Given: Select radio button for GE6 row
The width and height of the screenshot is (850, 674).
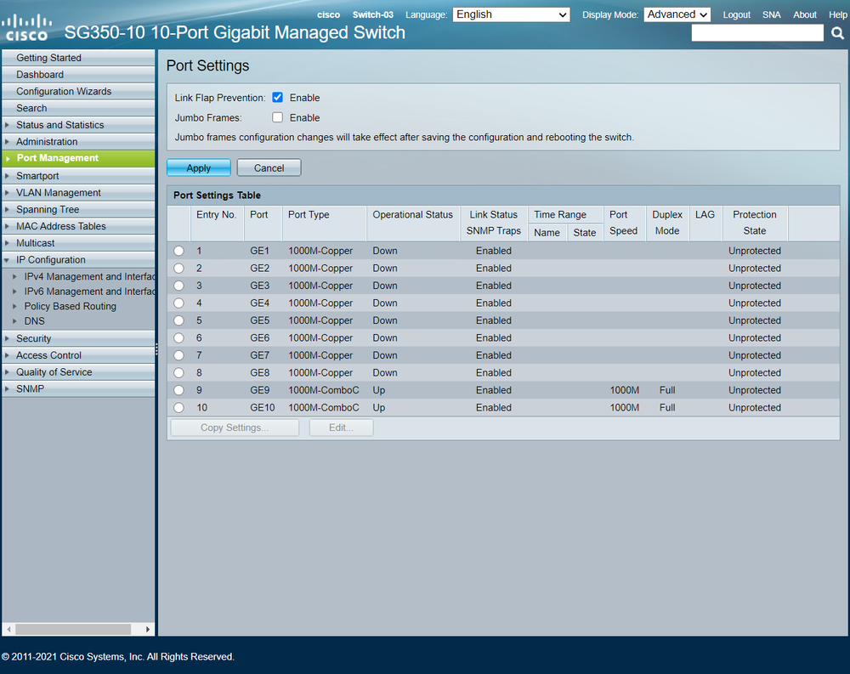Looking at the screenshot, I should 178,337.
